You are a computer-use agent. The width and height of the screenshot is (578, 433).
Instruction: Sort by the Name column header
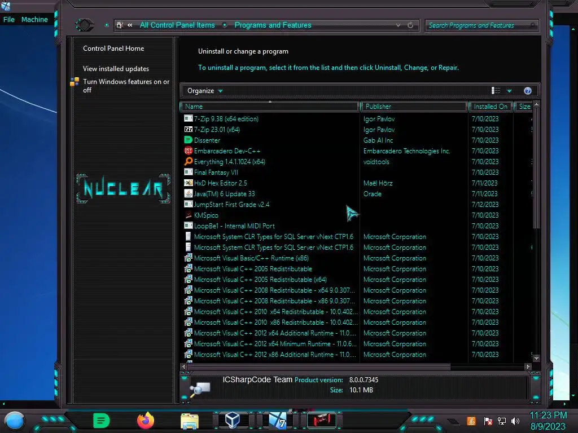269,107
